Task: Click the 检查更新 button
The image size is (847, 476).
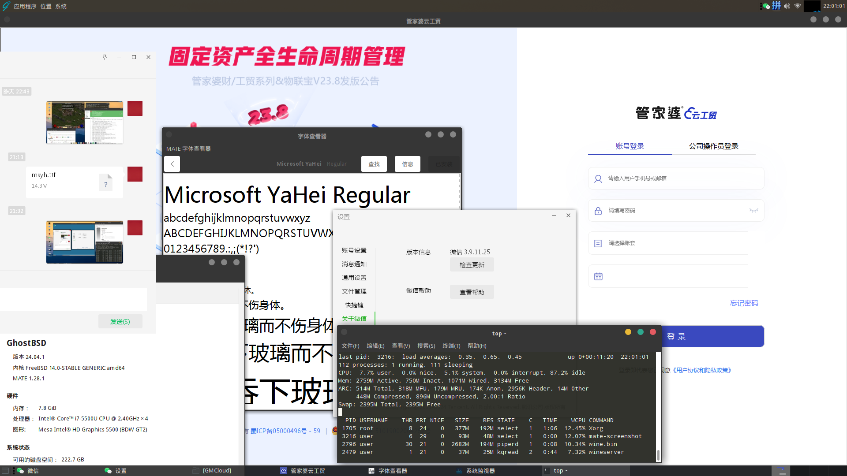Action: (x=472, y=265)
